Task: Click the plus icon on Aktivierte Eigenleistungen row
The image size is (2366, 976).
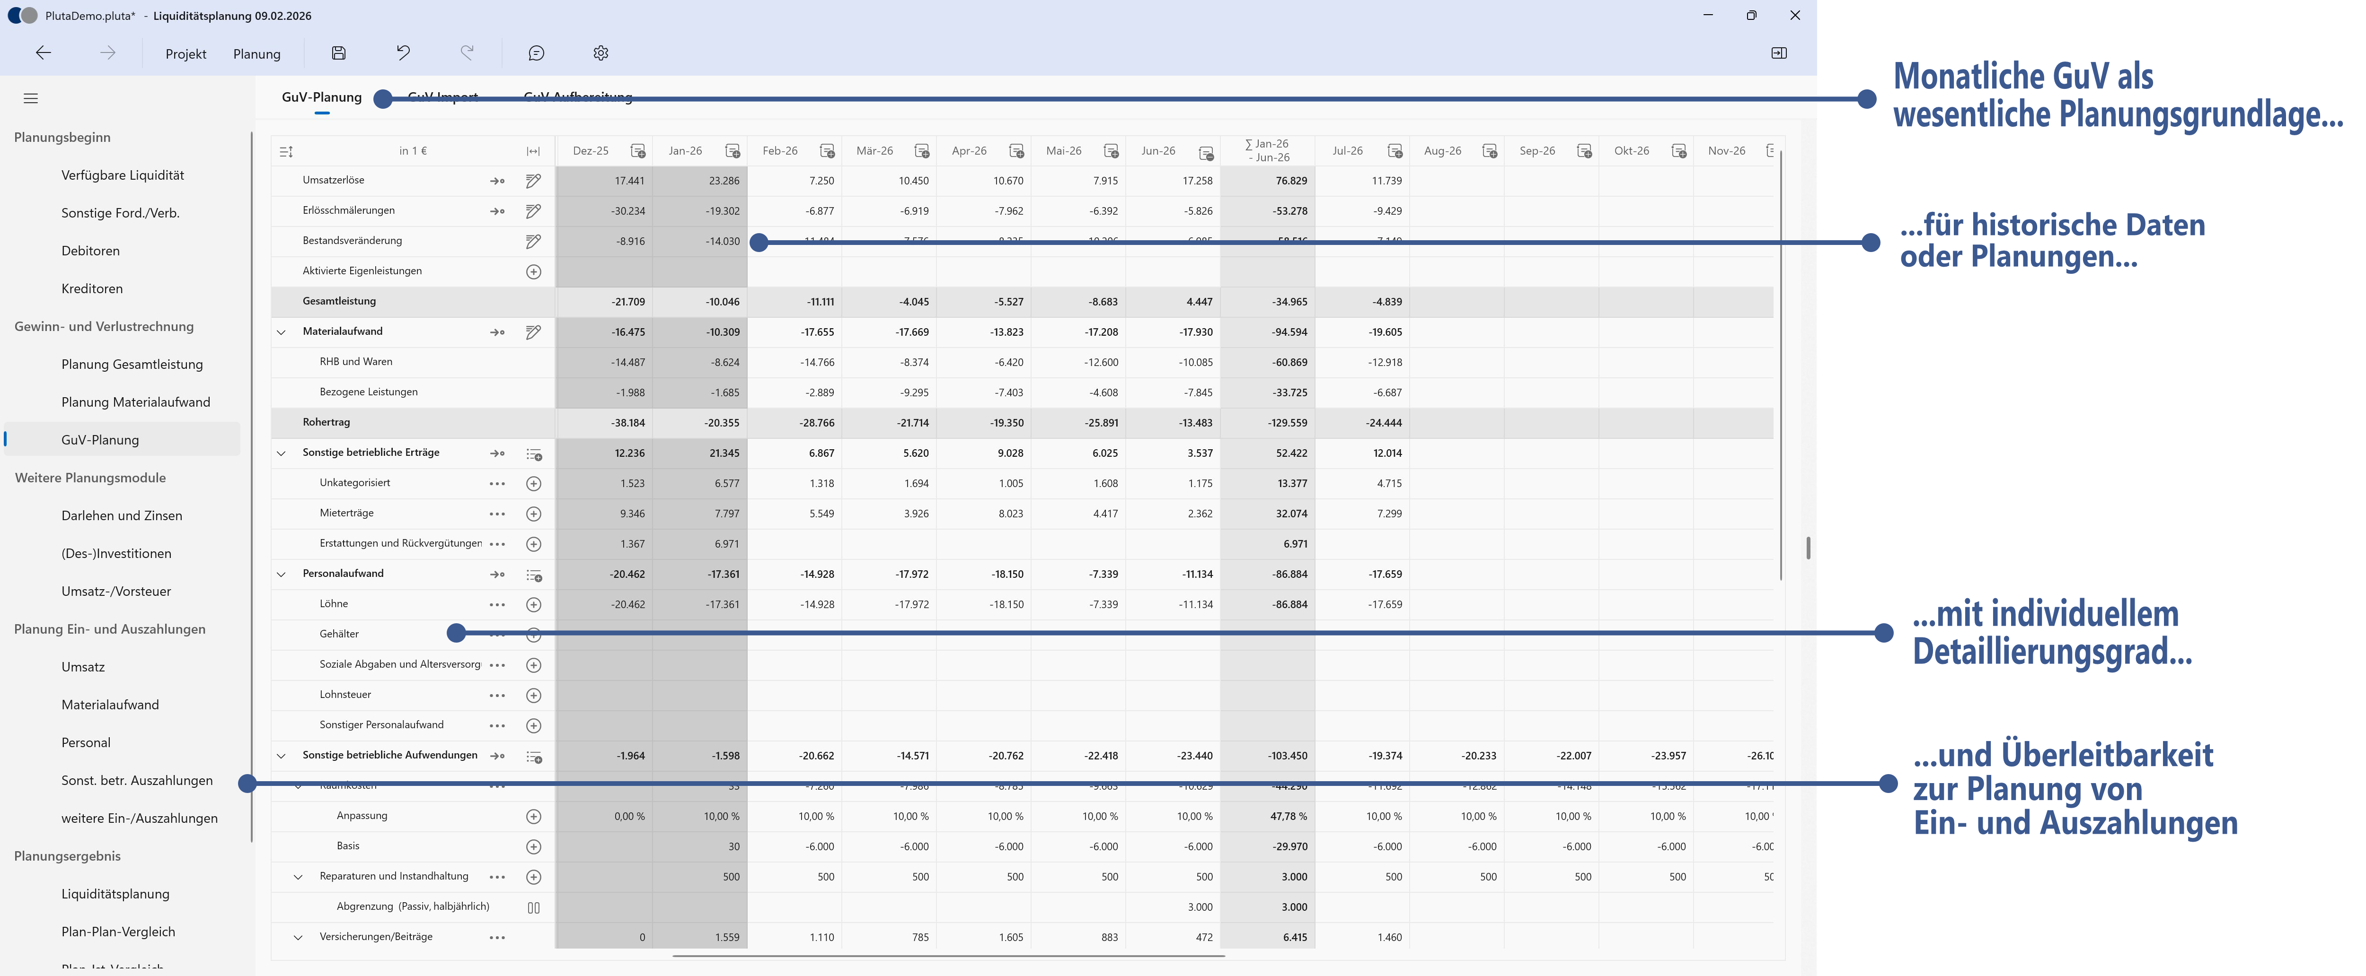Action: tap(533, 271)
